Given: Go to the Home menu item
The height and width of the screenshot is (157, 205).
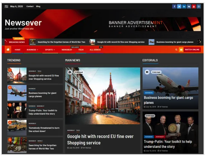Looking at the screenshot, I should pos(18,50).
